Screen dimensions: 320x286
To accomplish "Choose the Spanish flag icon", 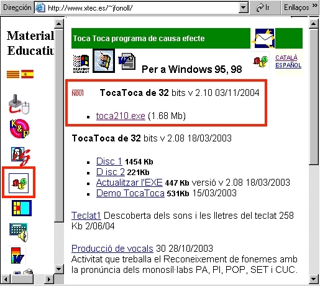I will click(x=27, y=74).
